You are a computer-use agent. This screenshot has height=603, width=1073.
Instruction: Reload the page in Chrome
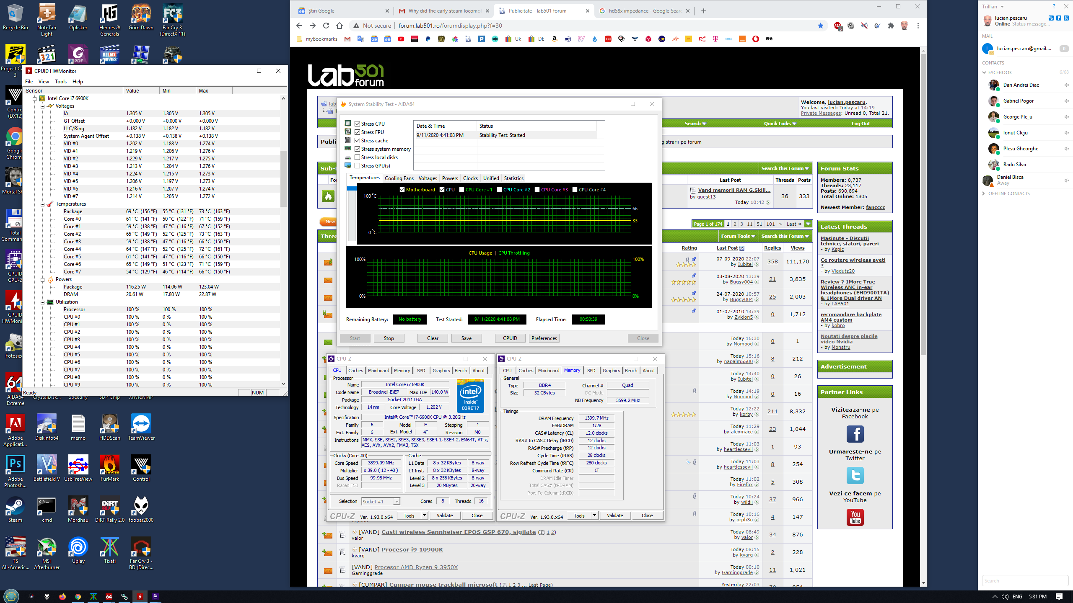pyautogui.click(x=326, y=26)
